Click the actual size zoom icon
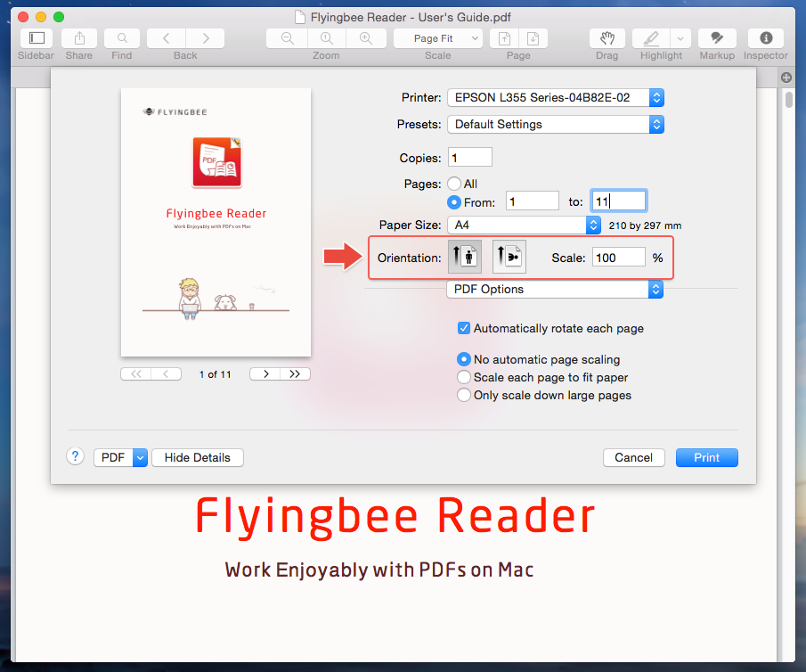Screen dimensions: 806x672 (x=327, y=38)
